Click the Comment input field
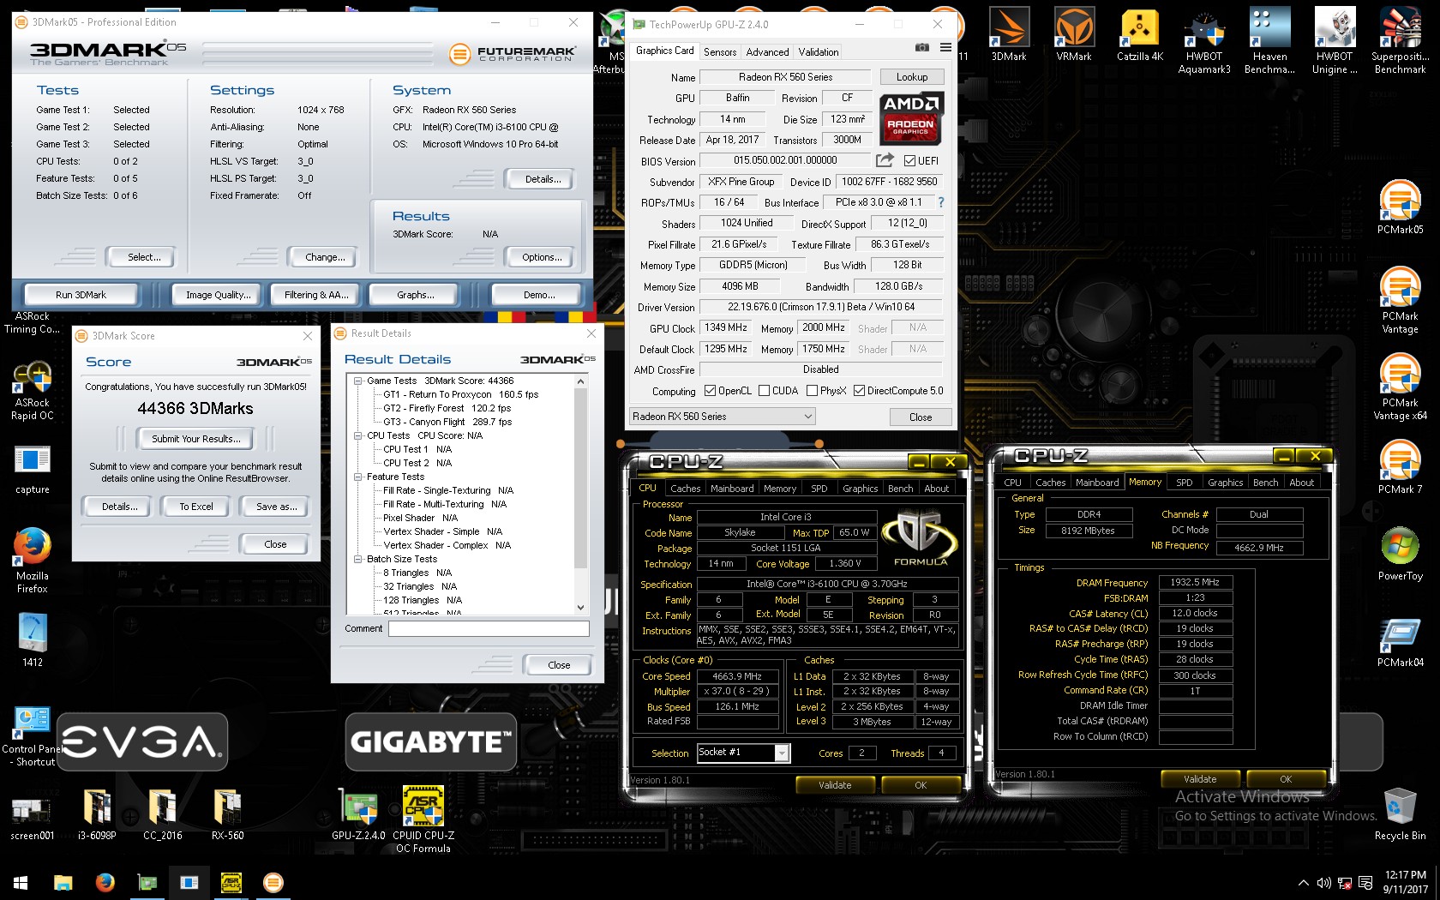 489,629
